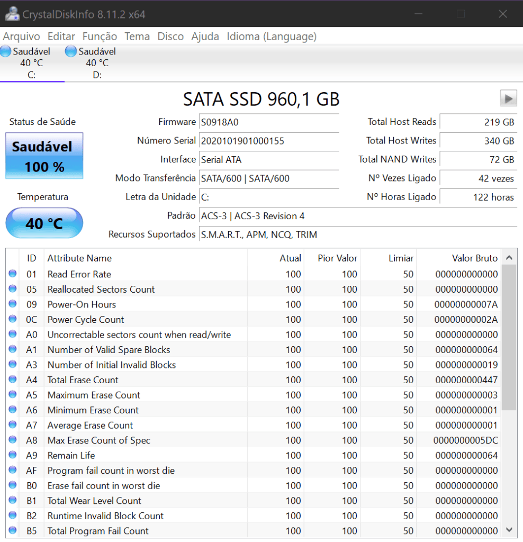Click the ID column header

31,258
